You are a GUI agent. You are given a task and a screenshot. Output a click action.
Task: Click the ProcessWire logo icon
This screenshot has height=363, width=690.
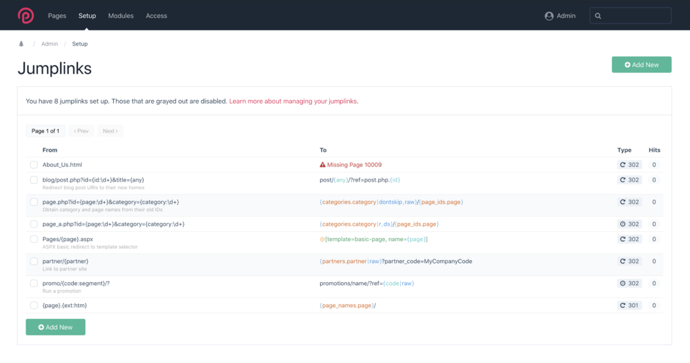[x=26, y=15]
